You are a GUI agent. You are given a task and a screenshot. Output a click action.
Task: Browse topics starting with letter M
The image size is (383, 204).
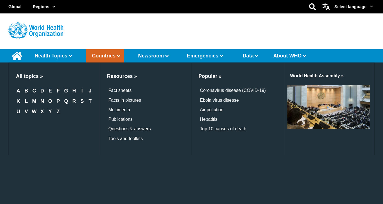coord(34,101)
